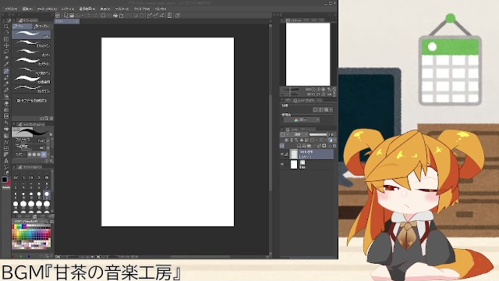The image size is (499, 281).
Task: Toggle Clip to layer below icon
Action: 286,140
